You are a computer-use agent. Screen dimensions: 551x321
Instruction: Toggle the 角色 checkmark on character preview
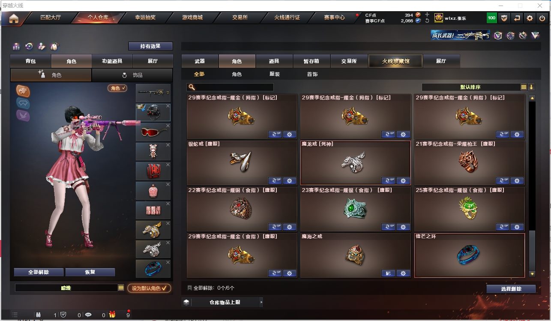117,88
